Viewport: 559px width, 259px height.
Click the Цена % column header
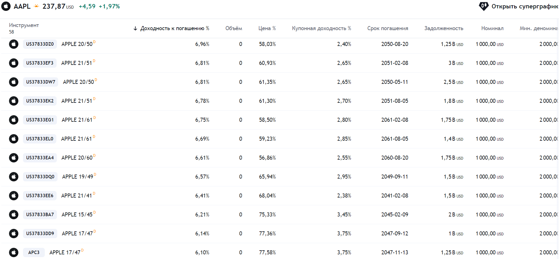click(267, 28)
